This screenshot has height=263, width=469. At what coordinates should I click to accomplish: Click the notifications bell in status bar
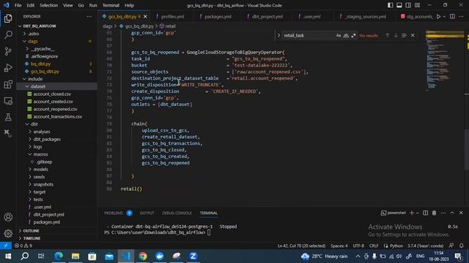pos(461,245)
